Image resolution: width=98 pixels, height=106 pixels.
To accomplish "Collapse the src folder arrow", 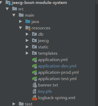I will tap(7, 9).
